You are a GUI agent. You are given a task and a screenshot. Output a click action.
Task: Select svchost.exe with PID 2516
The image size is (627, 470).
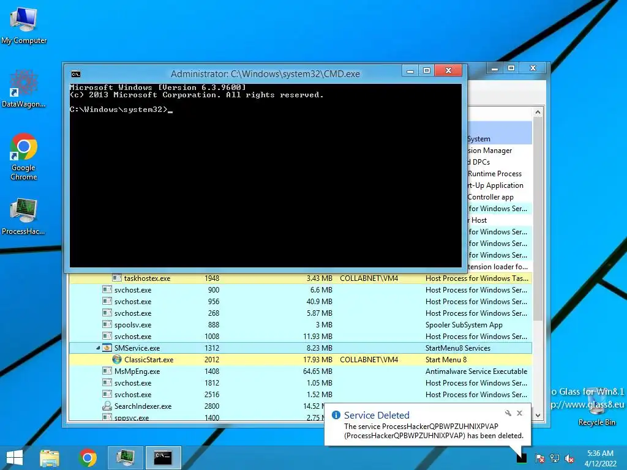pos(133,394)
